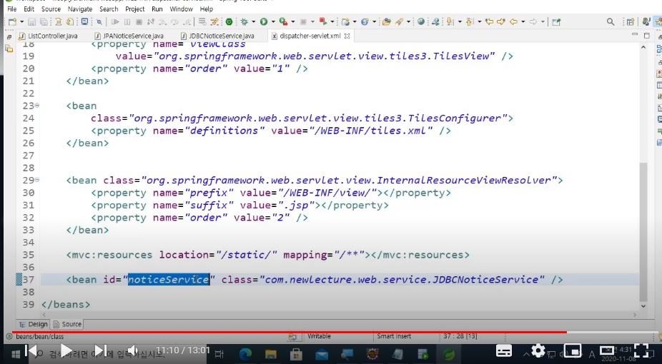Minimize the editor area
The image size is (662, 364).
(x=635, y=36)
